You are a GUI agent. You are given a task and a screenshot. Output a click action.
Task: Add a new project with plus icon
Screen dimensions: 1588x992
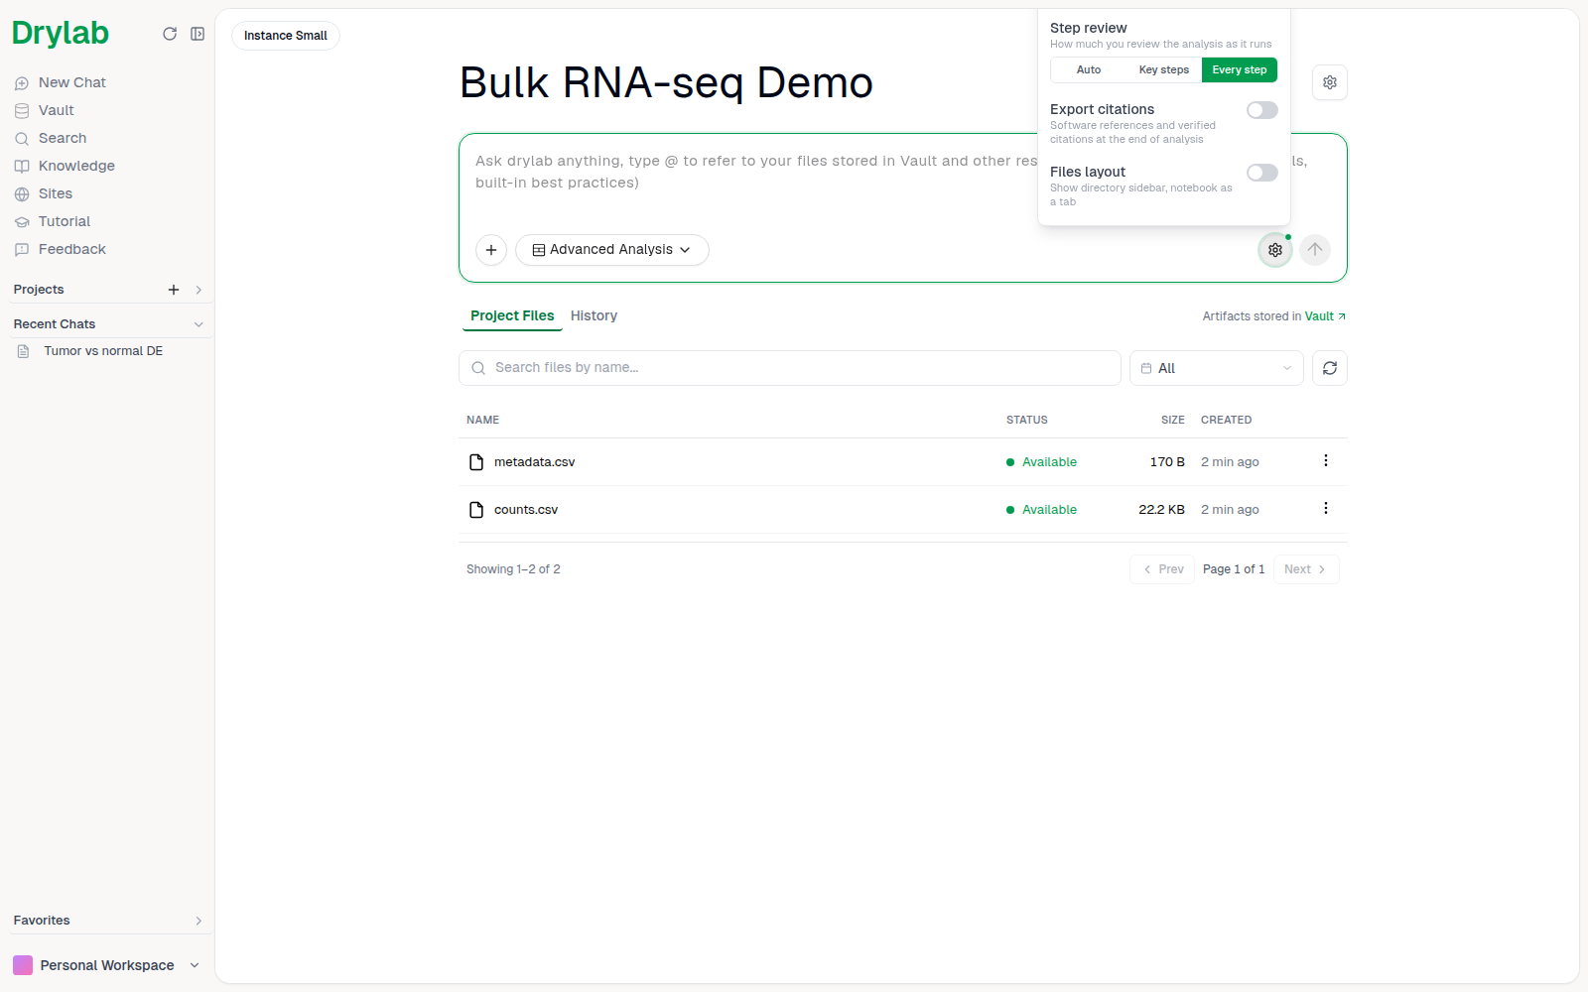(174, 290)
